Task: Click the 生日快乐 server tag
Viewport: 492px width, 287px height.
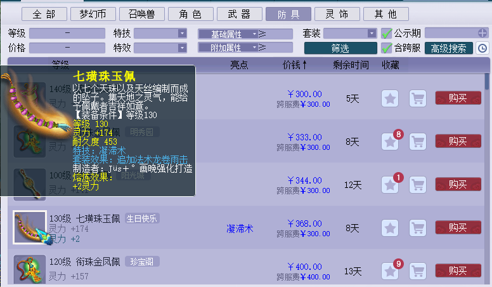Action: pyautogui.click(x=142, y=218)
